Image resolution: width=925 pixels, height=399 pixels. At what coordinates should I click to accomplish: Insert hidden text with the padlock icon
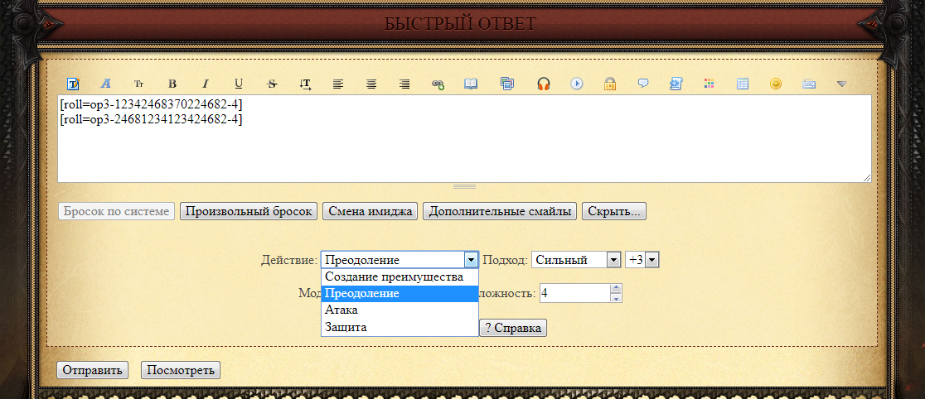(x=609, y=84)
